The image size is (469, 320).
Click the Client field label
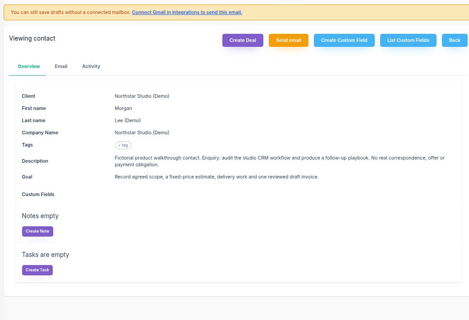click(x=28, y=96)
